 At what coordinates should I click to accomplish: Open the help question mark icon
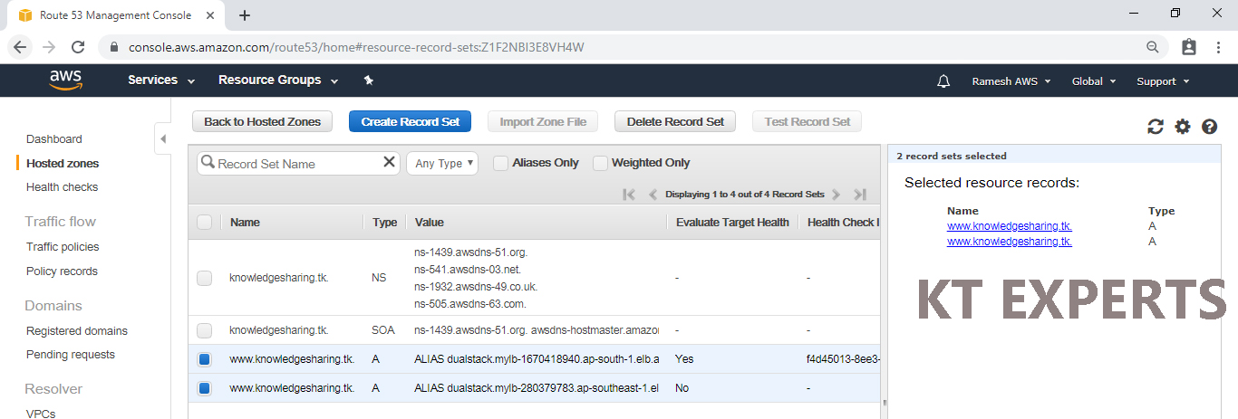1209,127
